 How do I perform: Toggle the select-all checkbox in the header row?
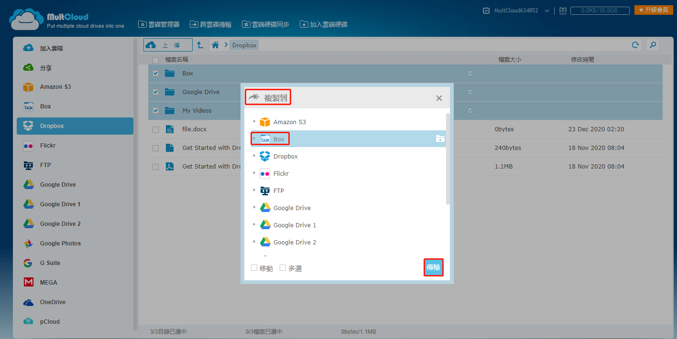pos(155,60)
